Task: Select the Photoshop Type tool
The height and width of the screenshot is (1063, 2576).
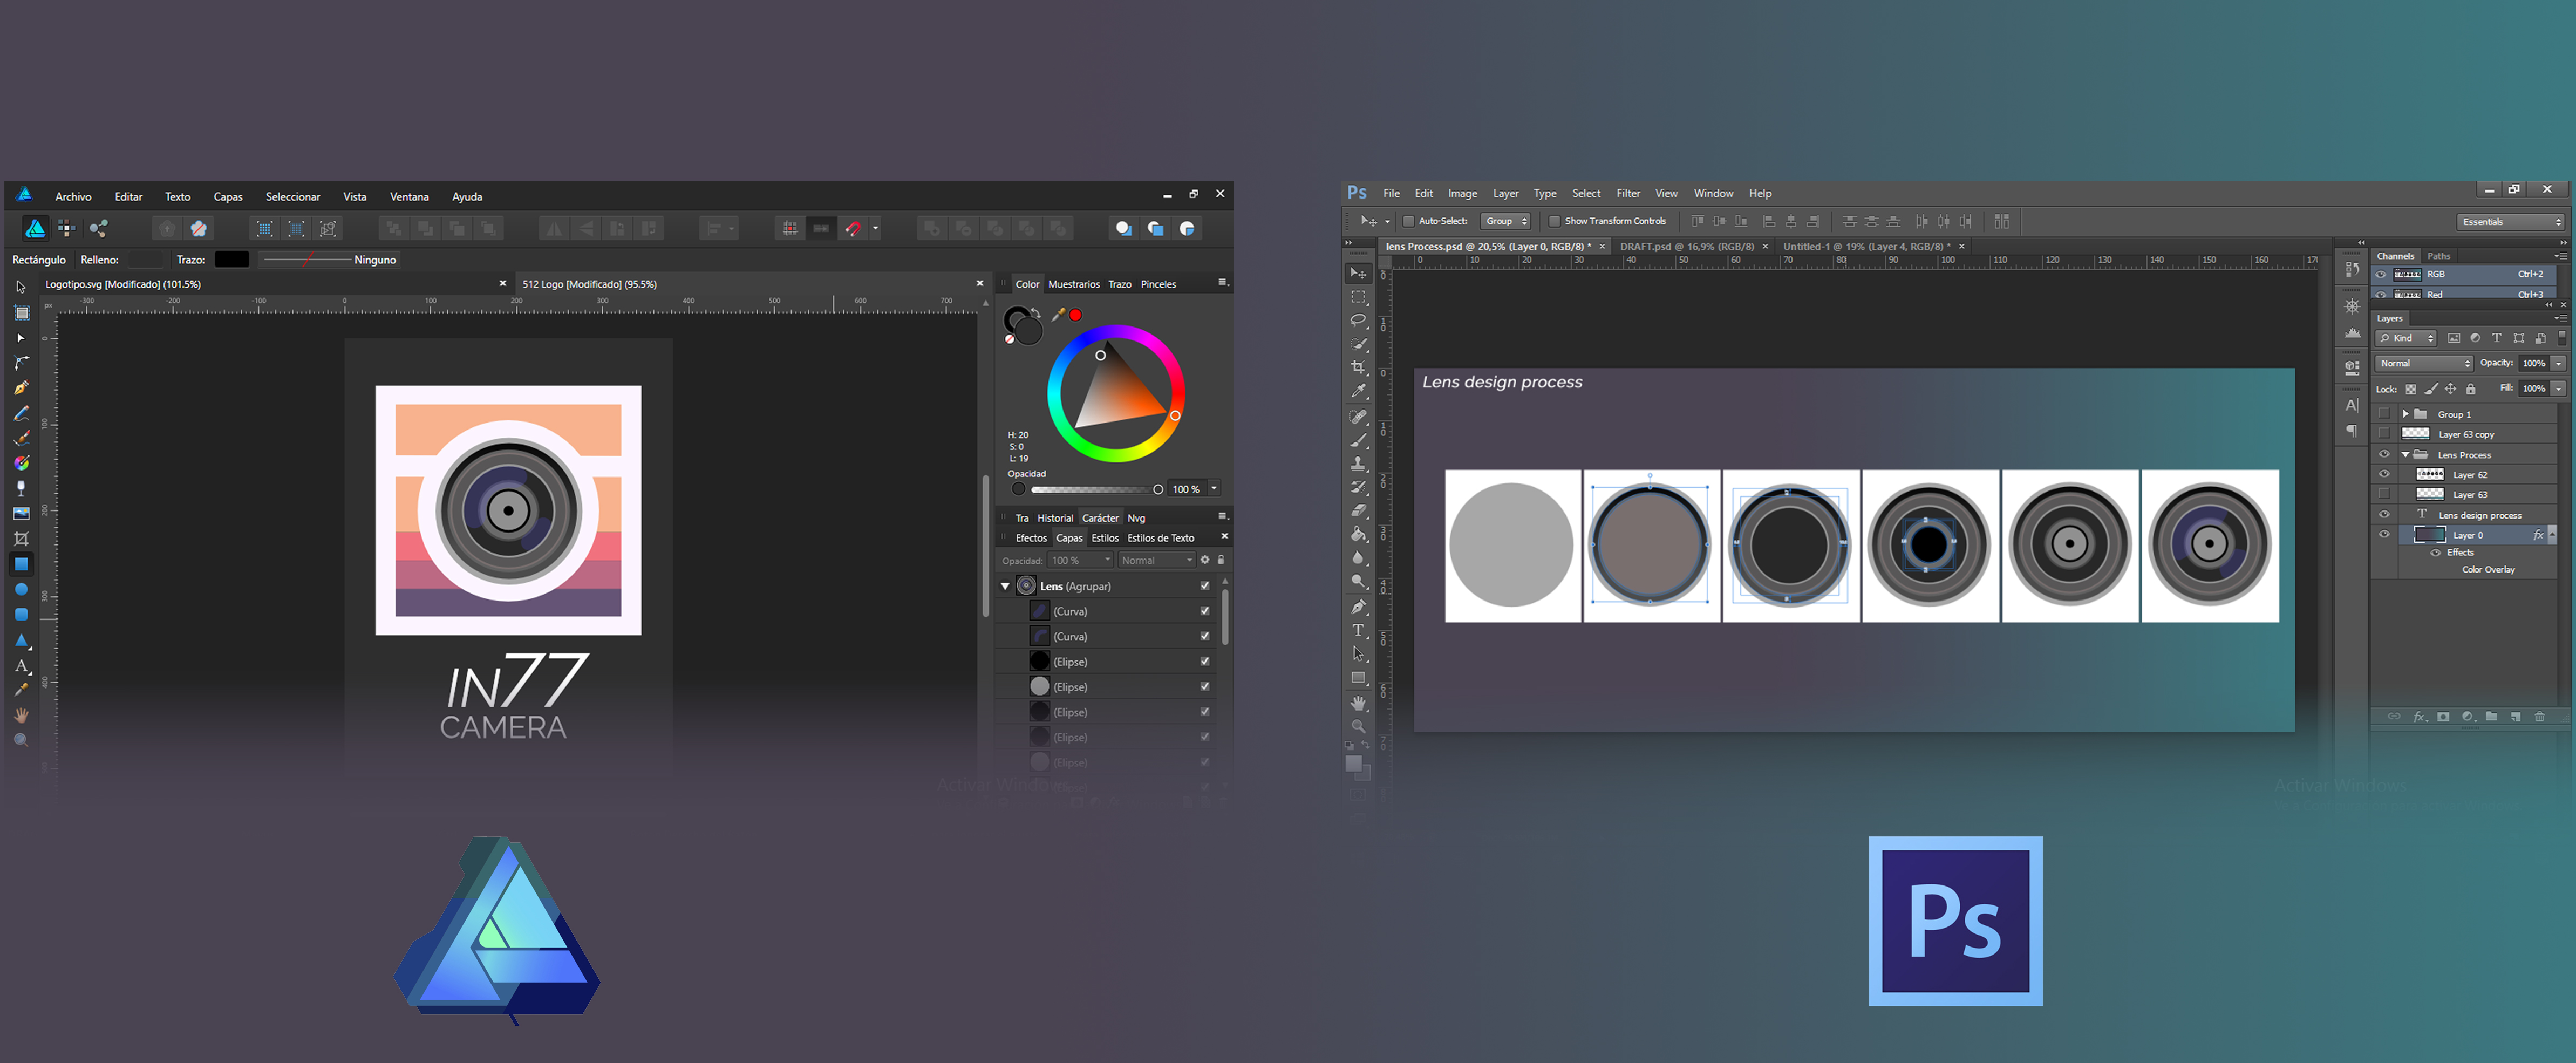Action: 1358,630
